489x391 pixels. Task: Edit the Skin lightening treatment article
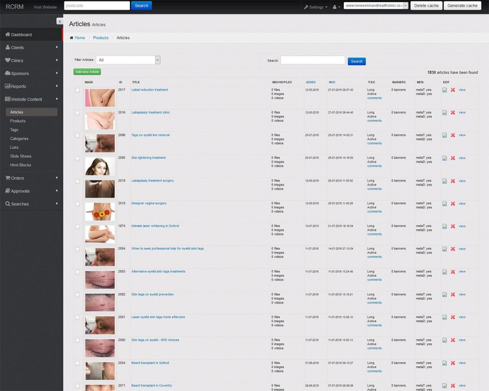click(x=445, y=158)
